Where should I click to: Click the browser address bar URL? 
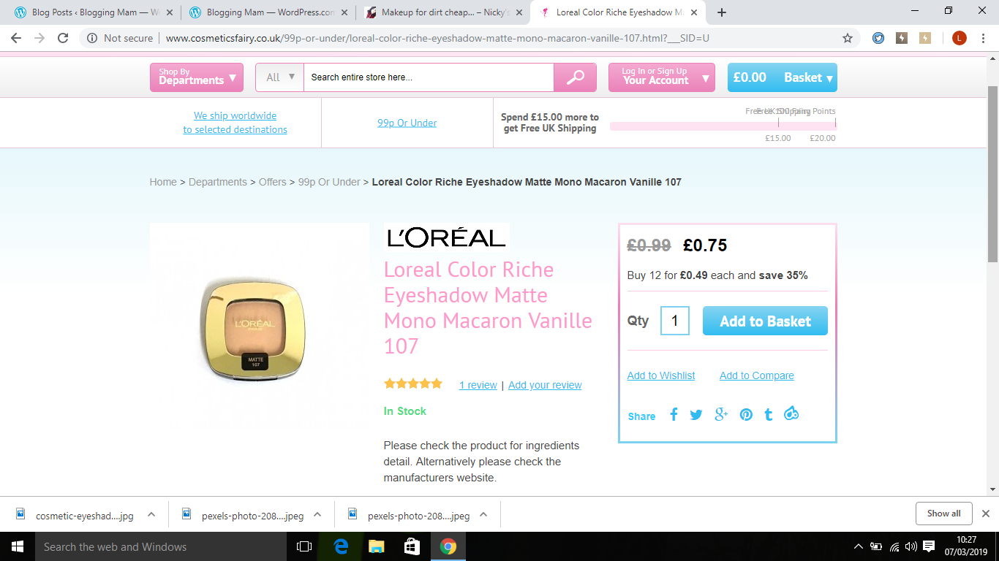[437, 38]
